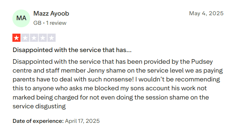Click the 'Date of experience:' label
The width and height of the screenshot is (249, 131).
point(38,121)
